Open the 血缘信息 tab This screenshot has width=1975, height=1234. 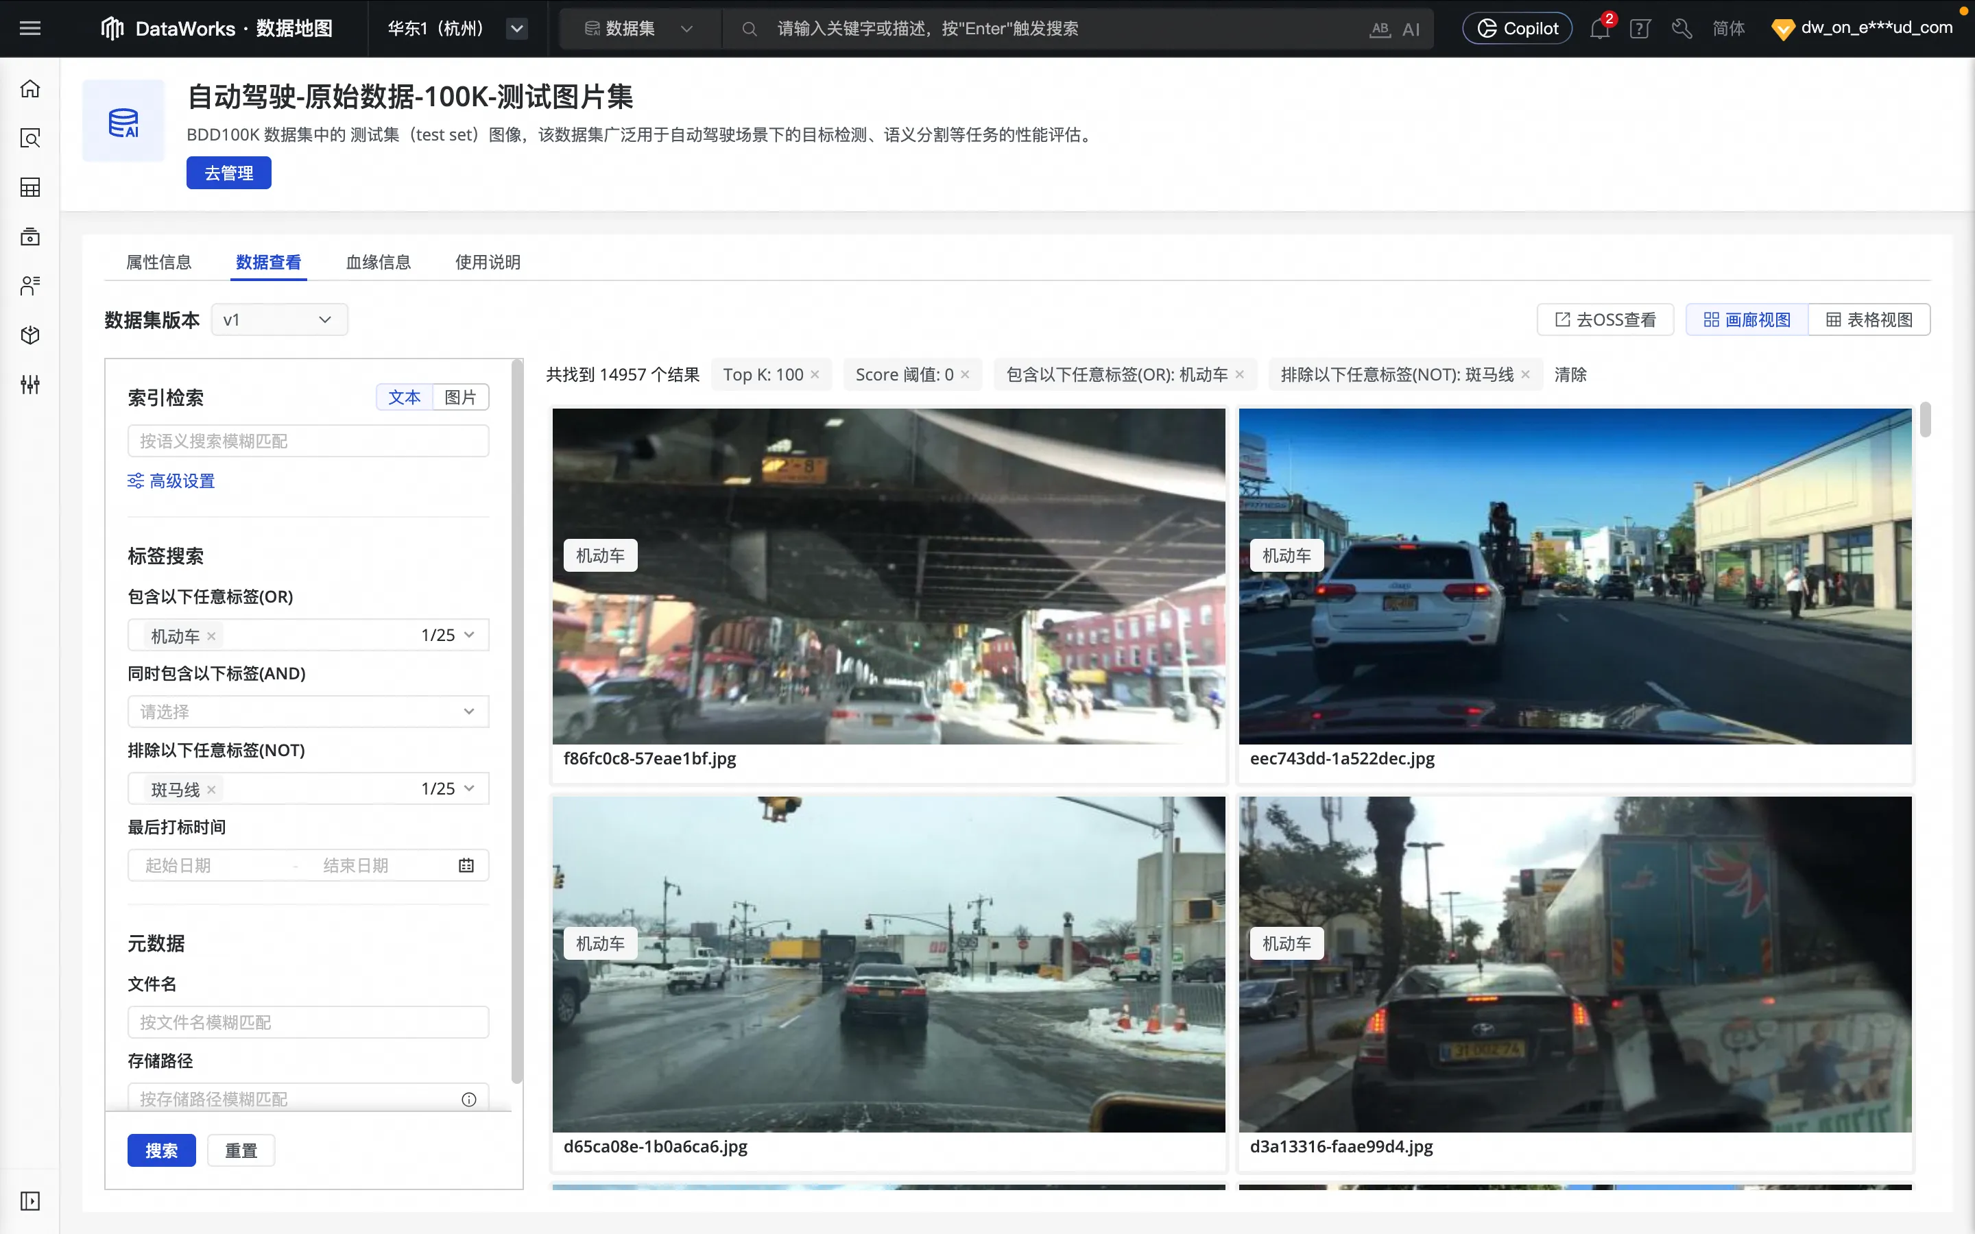[377, 262]
